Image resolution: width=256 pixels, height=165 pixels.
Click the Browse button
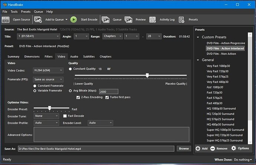tap(184, 149)
